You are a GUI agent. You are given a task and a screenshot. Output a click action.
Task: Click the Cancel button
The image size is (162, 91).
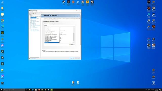point(78,58)
